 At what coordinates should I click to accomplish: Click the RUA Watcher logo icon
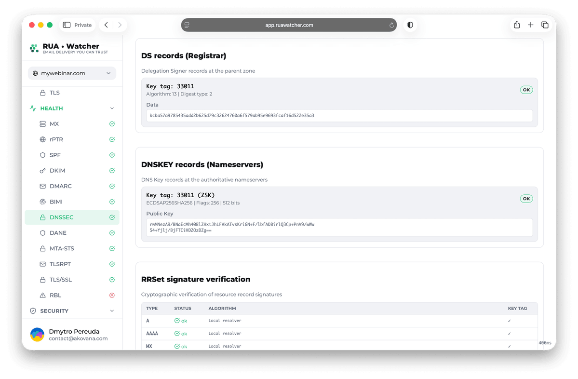click(x=34, y=48)
